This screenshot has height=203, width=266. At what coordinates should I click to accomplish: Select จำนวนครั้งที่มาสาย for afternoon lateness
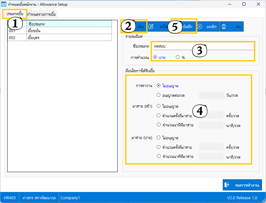[x=159, y=147]
